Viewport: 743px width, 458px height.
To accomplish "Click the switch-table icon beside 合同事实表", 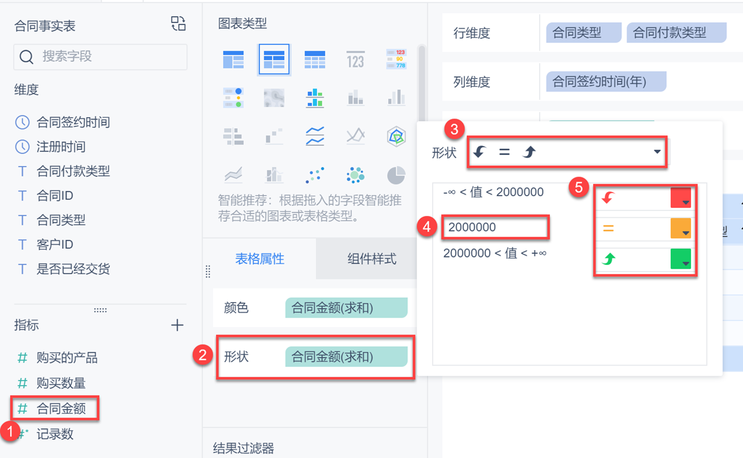I will [x=178, y=24].
